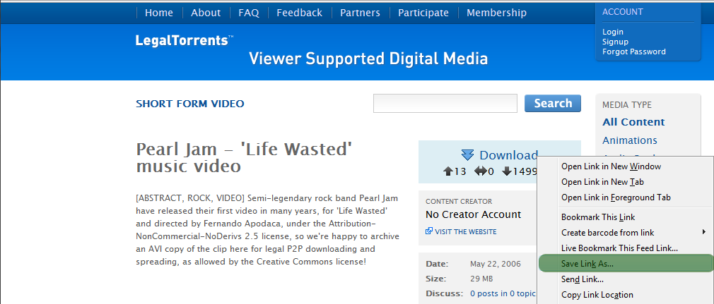Open the 0 posts in 0 topics link

point(503,293)
